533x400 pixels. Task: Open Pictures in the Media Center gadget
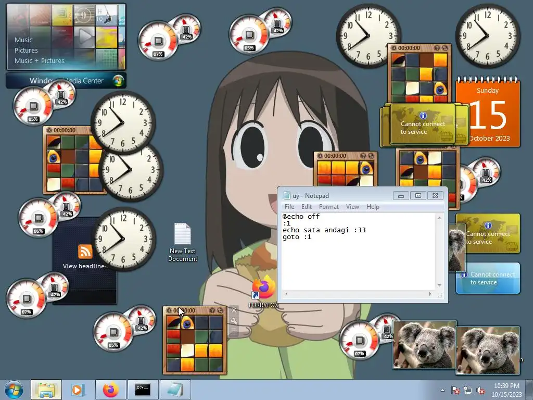click(26, 51)
